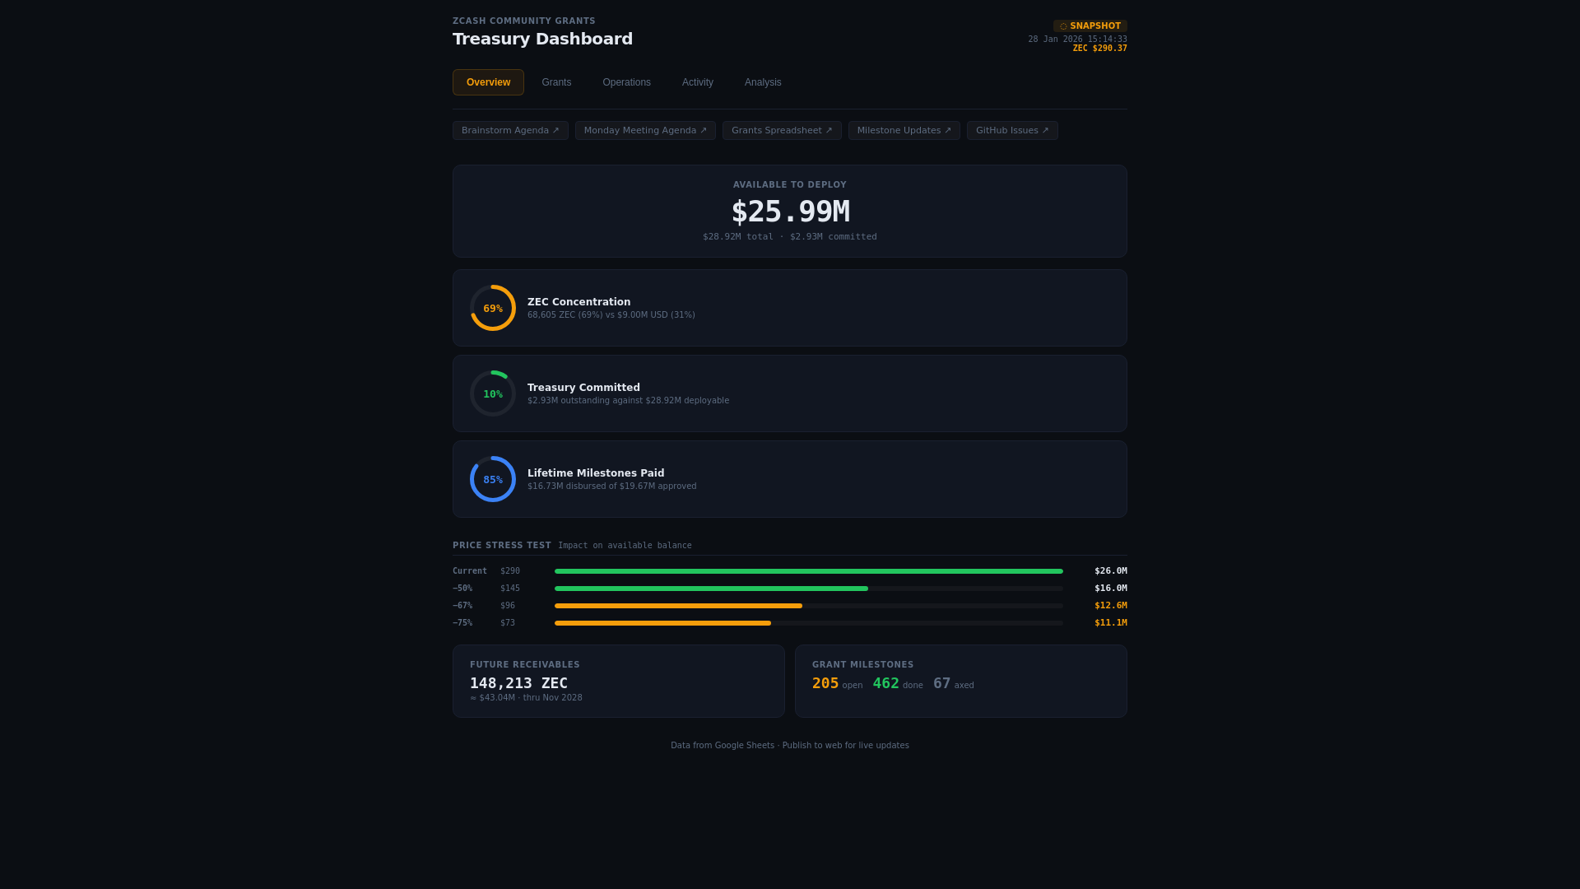The height and width of the screenshot is (889, 1580).
Task: Click the ZEC Concentration title
Action: (579, 302)
